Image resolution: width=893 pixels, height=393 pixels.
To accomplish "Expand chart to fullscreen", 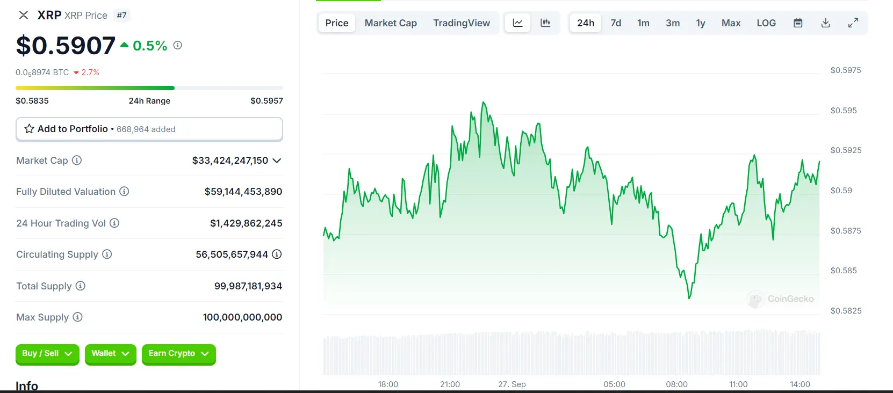I will (853, 23).
